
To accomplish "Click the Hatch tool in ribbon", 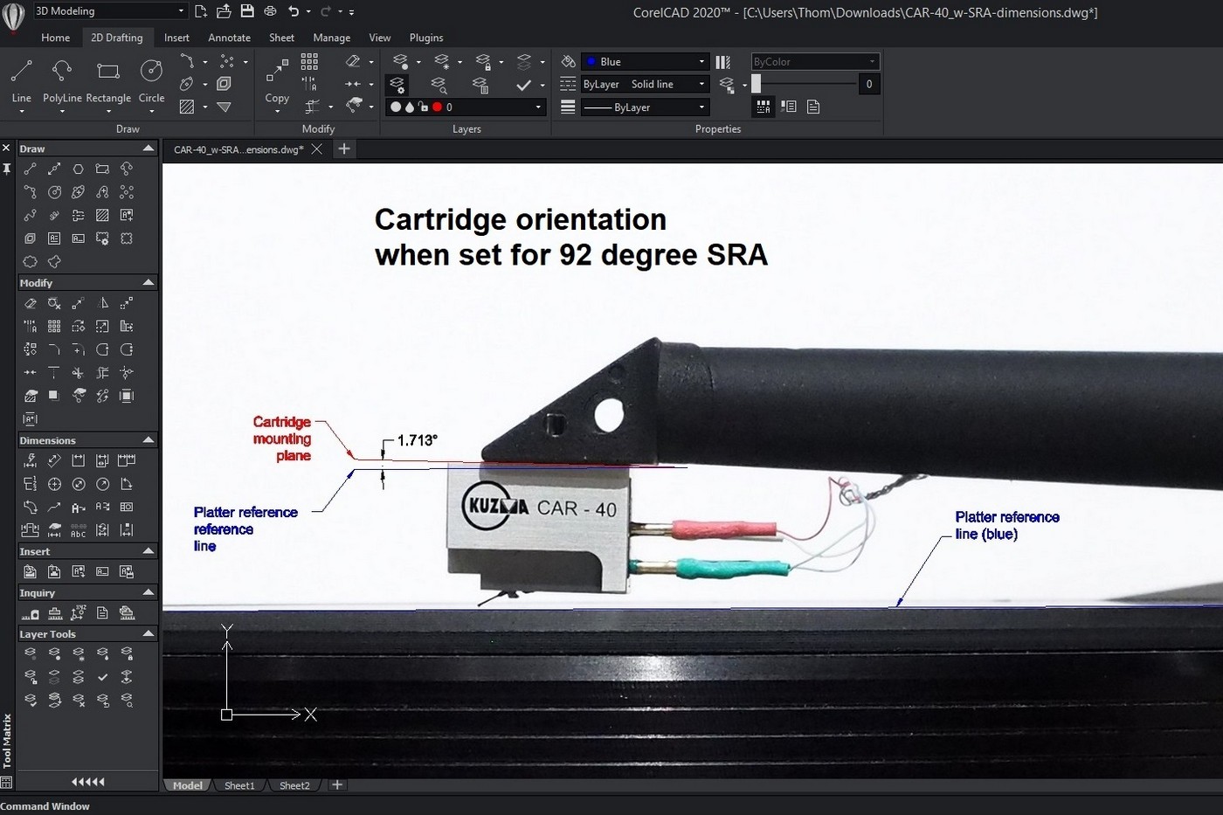I will tap(187, 107).
